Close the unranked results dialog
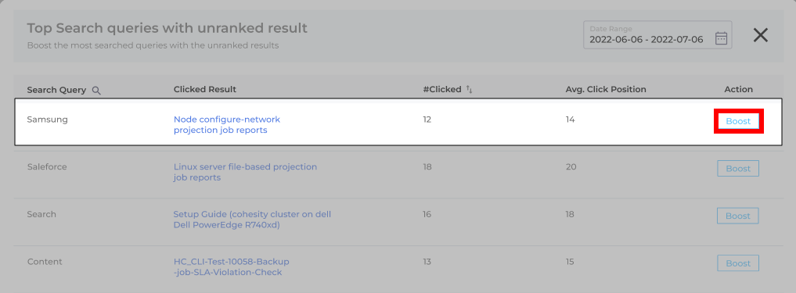796x293 pixels. click(x=760, y=35)
